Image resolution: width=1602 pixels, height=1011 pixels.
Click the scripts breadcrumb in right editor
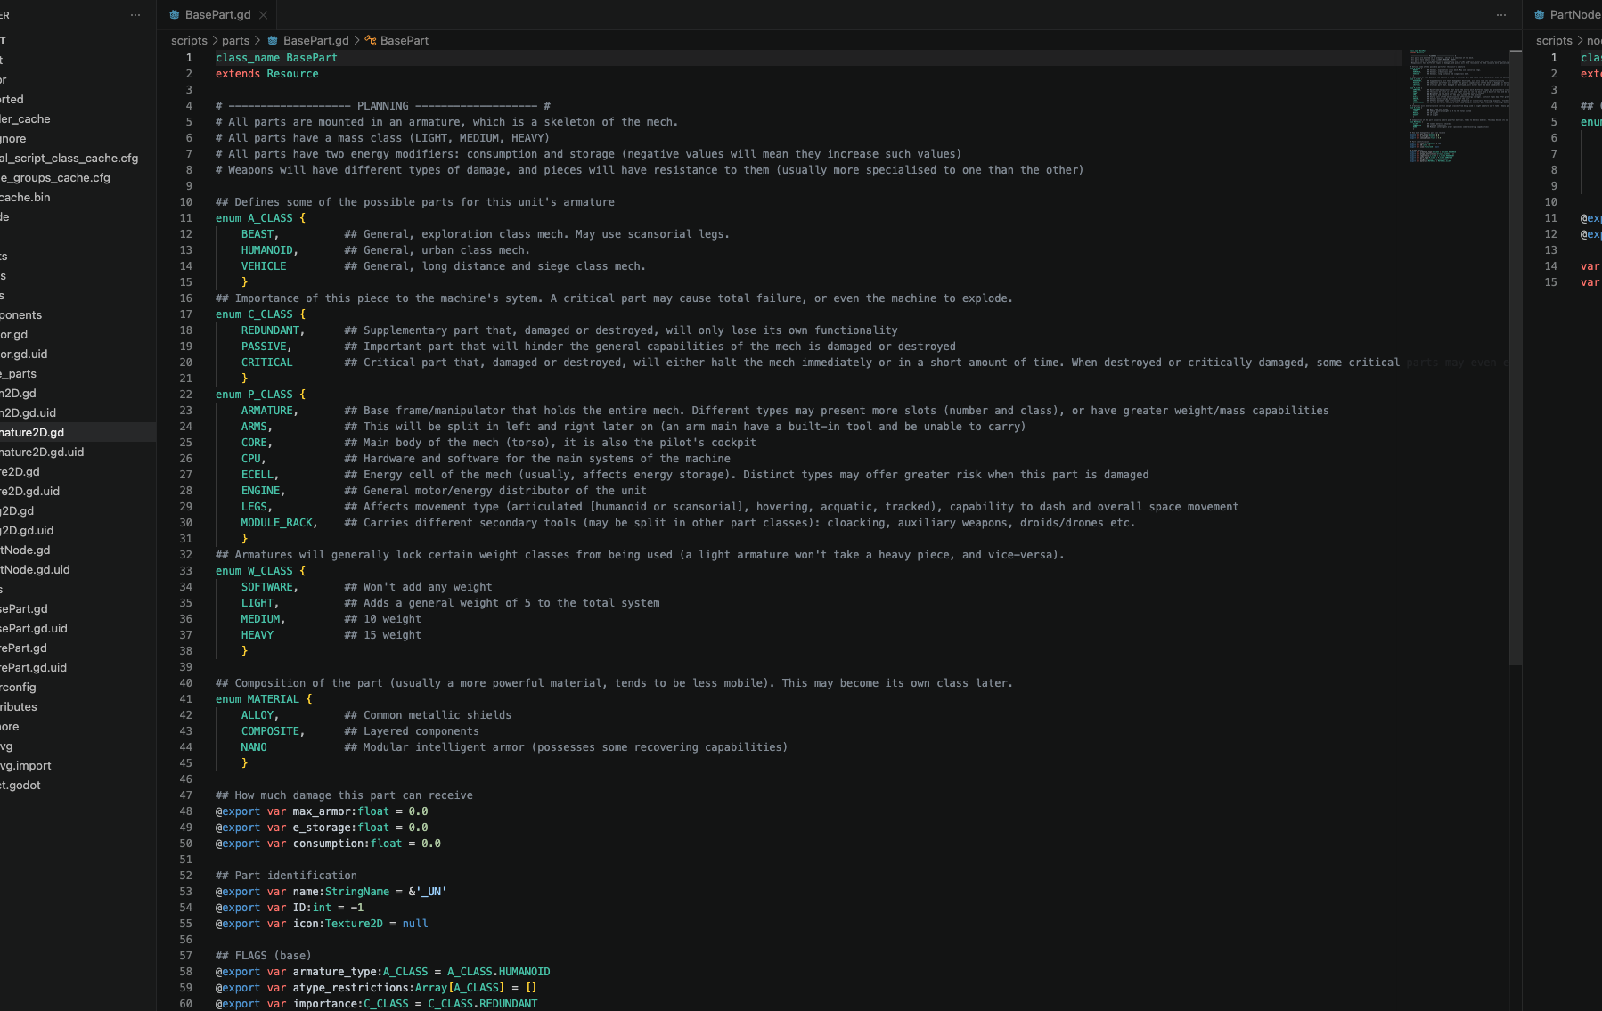click(x=1554, y=41)
